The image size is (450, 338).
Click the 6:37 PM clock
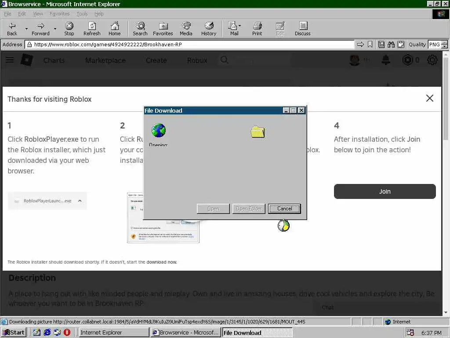pos(432,333)
